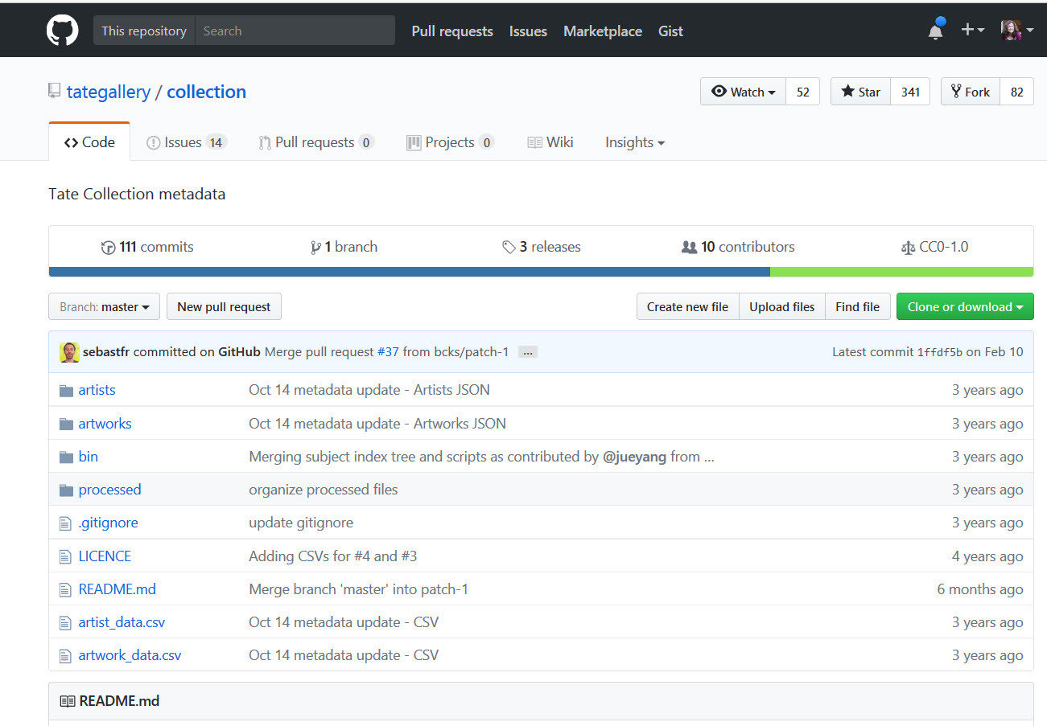Open the repo Pull requests tab
1047x726 pixels.
(x=315, y=142)
